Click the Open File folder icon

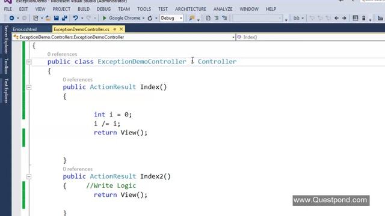tap(48, 18)
